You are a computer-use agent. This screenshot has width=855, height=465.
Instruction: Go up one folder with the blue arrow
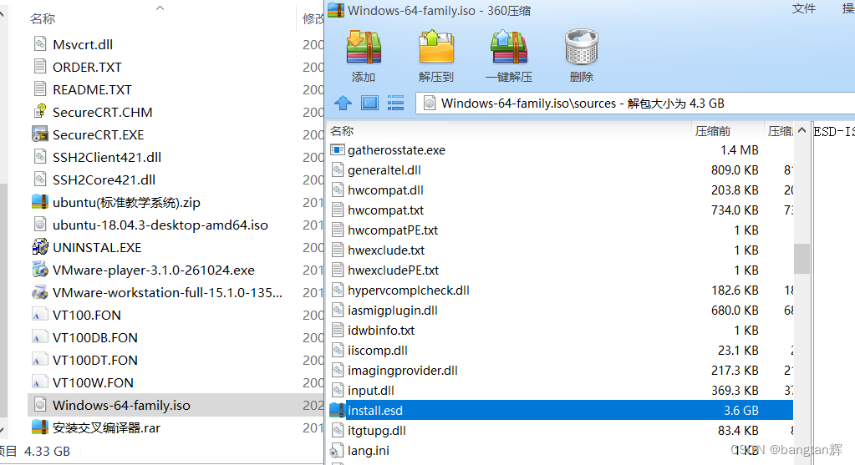pos(343,103)
